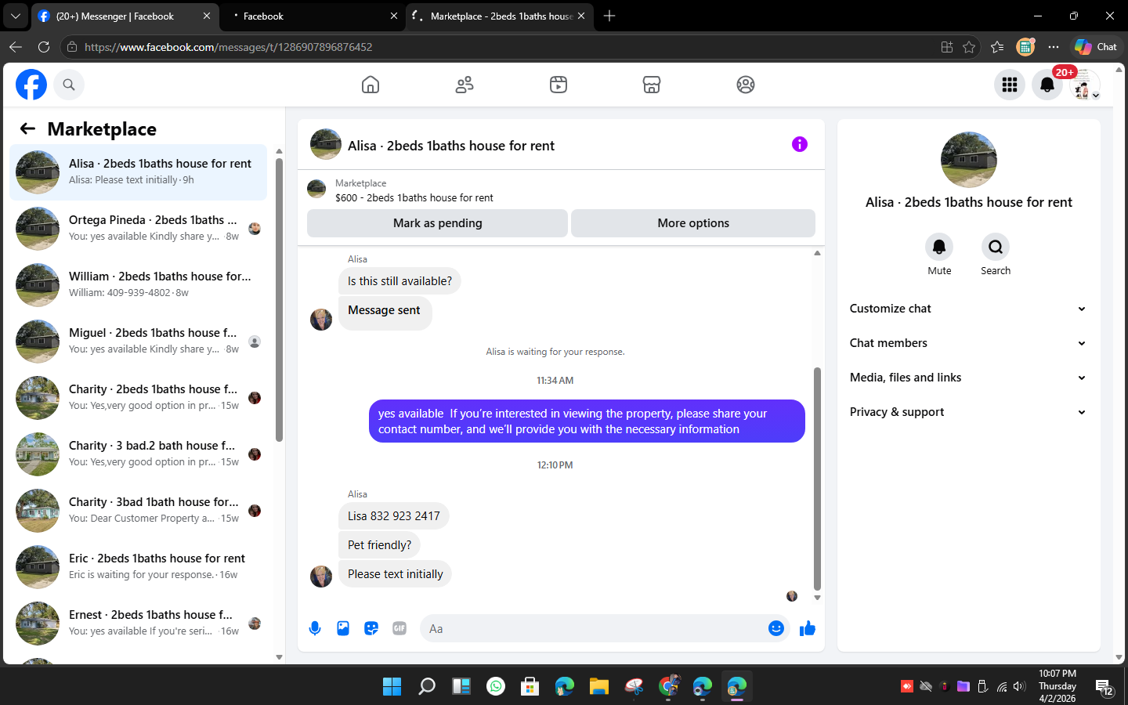Refresh the page
The width and height of the screenshot is (1128, 705).
[x=44, y=47]
